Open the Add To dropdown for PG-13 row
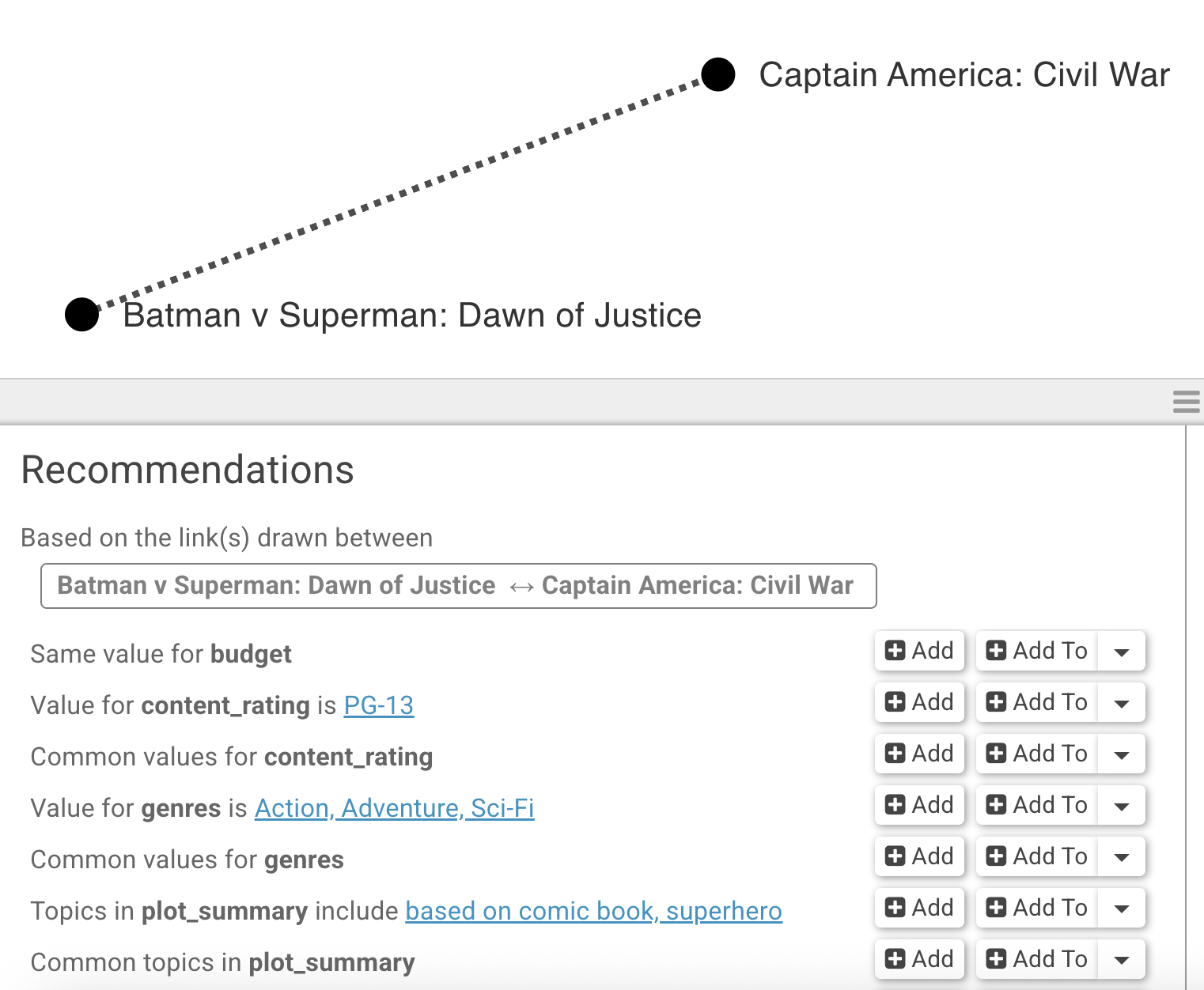The height and width of the screenshot is (990, 1204). point(1121,703)
